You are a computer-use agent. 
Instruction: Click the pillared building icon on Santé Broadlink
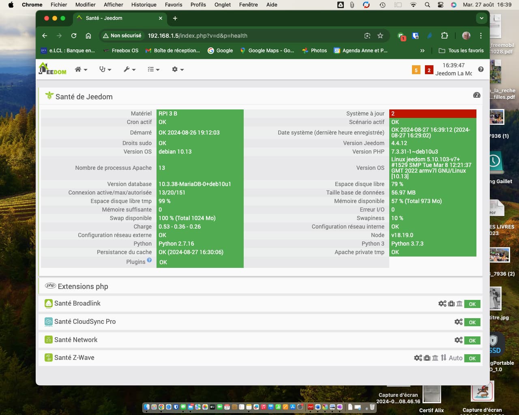click(x=459, y=304)
